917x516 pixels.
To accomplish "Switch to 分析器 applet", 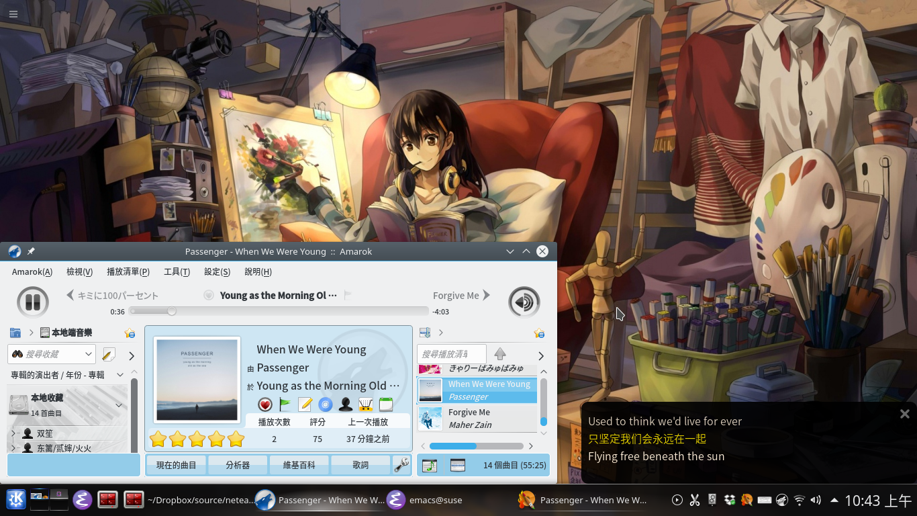I will (238, 465).
